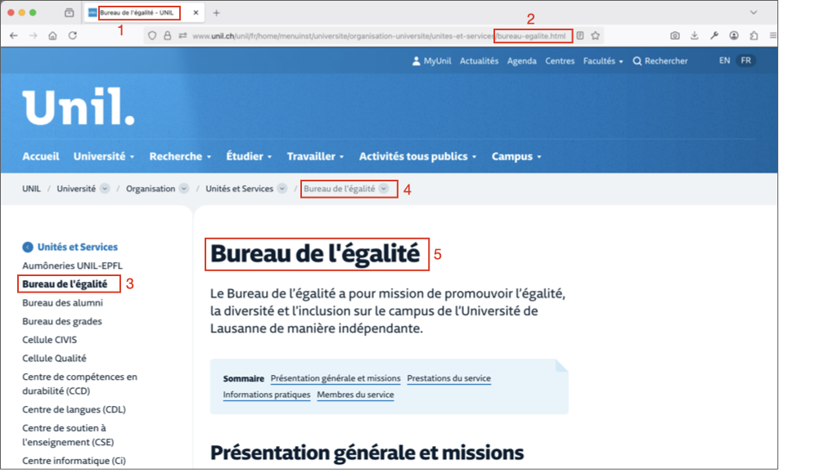This screenshot has height=473, width=838.
Task: Follow the Prestations du service summary link
Action: pyautogui.click(x=448, y=378)
